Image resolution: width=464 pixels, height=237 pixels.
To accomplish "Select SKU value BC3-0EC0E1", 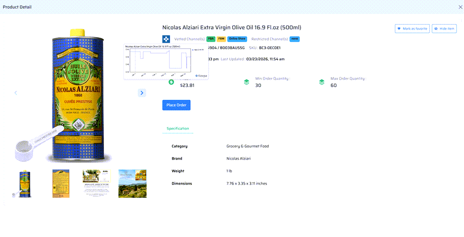I will coord(270,48).
